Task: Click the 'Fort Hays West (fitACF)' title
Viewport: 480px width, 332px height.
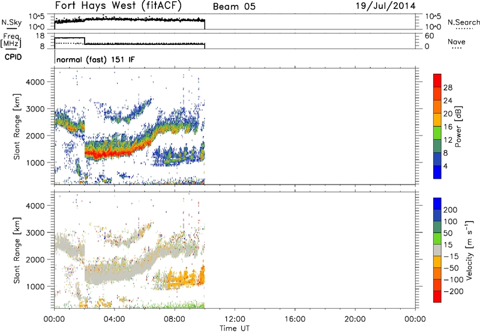Action: click(x=118, y=6)
